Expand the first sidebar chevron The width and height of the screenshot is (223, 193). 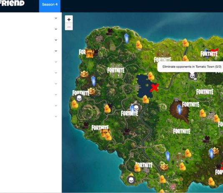56,18
